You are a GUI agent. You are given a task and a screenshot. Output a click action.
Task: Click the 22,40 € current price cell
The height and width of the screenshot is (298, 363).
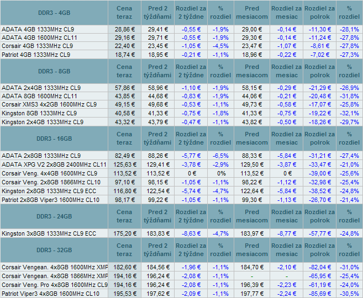coord(124,46)
